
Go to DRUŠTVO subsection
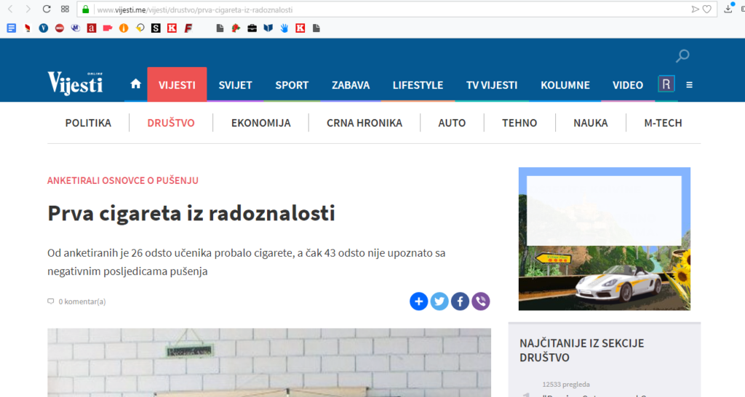[x=171, y=123]
